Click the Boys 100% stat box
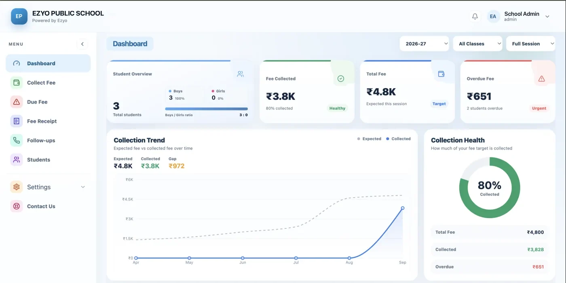 [184, 95]
